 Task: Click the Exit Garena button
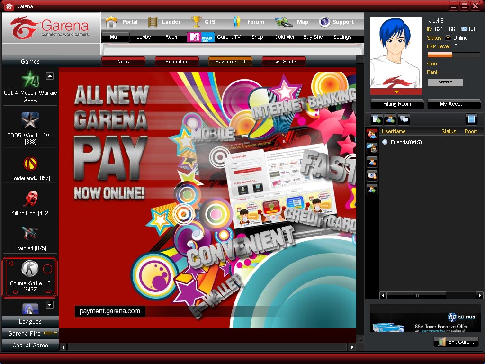tap(457, 342)
